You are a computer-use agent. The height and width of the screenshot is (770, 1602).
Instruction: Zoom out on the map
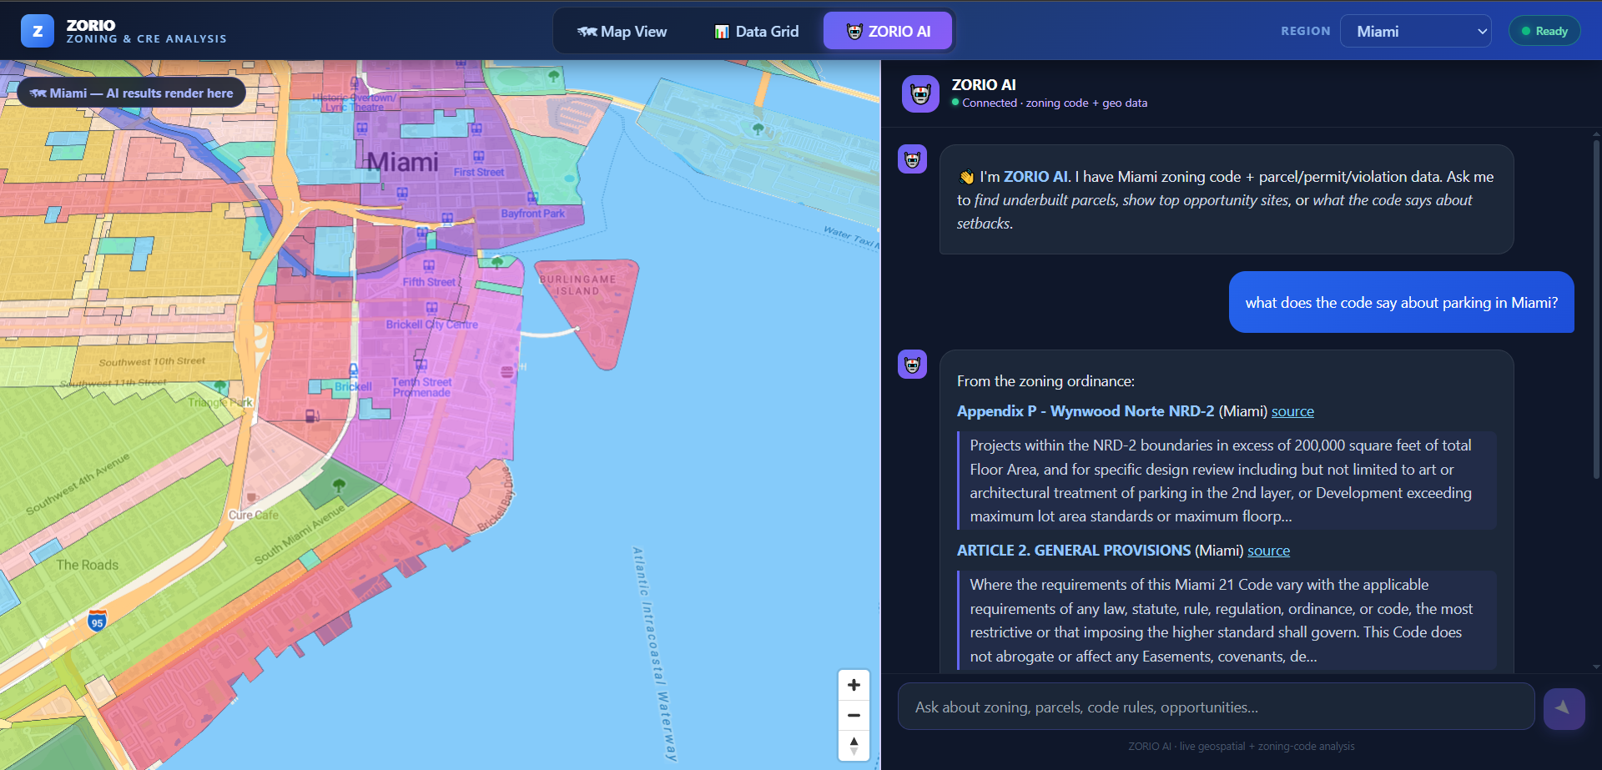pos(854,715)
